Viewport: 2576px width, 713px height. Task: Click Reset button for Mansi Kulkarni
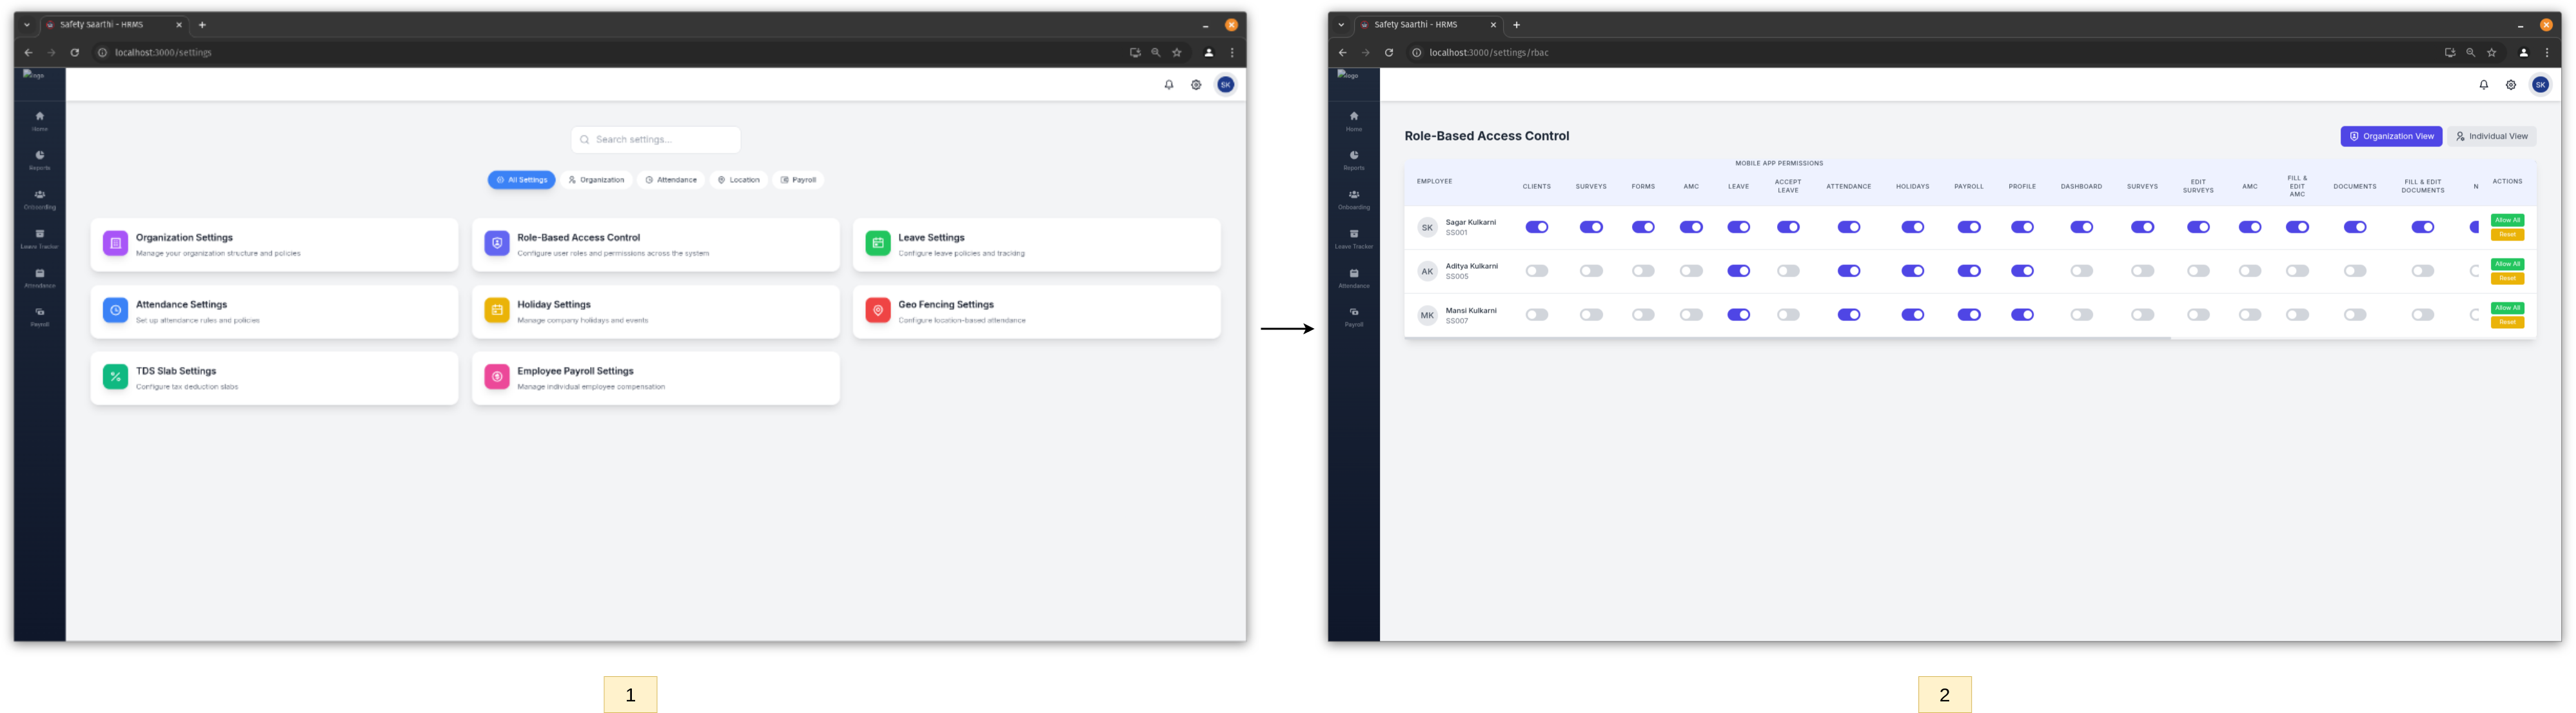click(x=2507, y=322)
